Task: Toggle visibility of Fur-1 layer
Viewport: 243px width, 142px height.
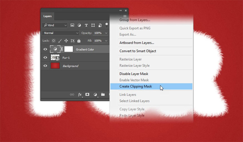Action: tap(45, 58)
